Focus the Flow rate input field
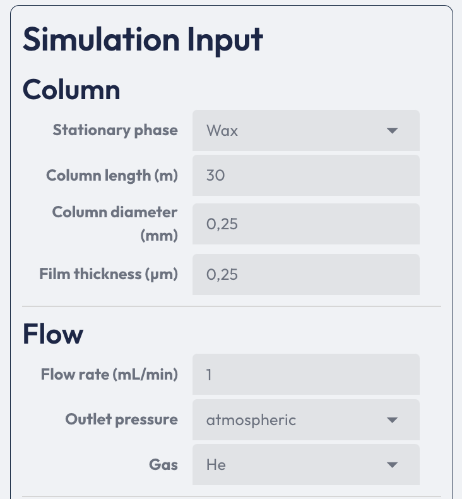 pos(305,375)
